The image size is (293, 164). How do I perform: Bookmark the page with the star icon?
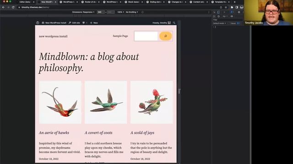click(x=226, y=7)
